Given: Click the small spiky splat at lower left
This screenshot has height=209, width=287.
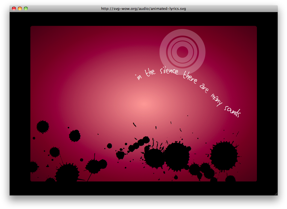Looking at the screenshot, I should point(55,152).
